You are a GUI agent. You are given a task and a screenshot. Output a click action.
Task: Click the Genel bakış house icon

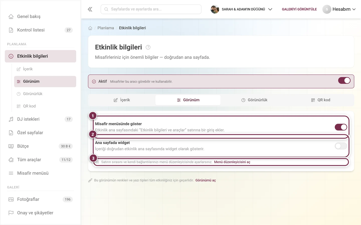pyautogui.click(x=11, y=16)
